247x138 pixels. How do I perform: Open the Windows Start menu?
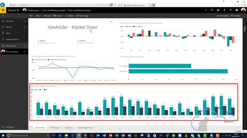pyautogui.click(x=3, y=135)
